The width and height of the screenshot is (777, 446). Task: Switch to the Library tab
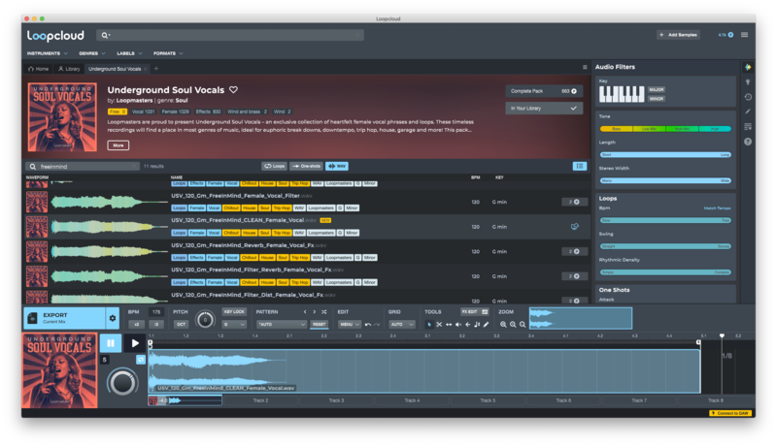tap(68, 69)
